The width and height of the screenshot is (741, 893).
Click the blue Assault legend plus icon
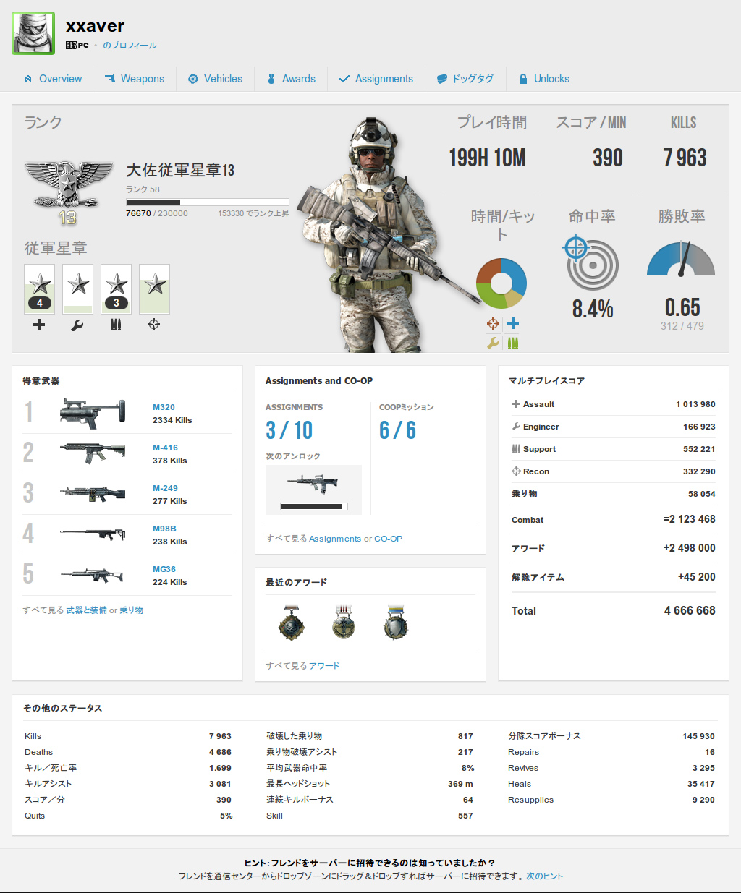pyautogui.click(x=513, y=323)
